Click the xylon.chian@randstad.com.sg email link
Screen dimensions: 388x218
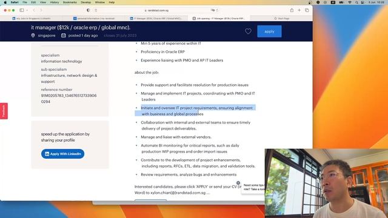tap(178, 193)
